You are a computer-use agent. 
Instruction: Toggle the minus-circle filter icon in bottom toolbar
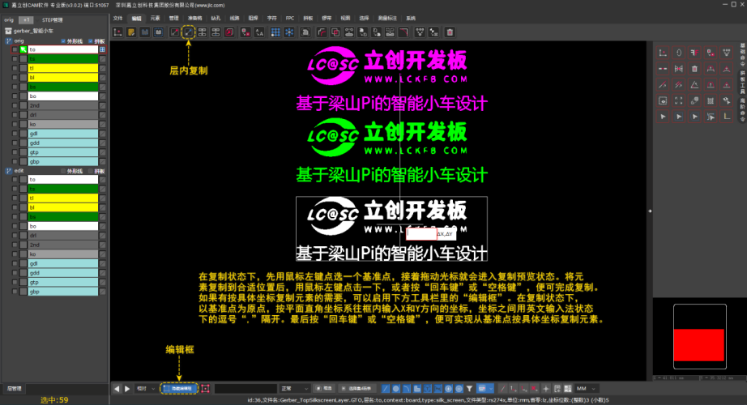point(459,389)
